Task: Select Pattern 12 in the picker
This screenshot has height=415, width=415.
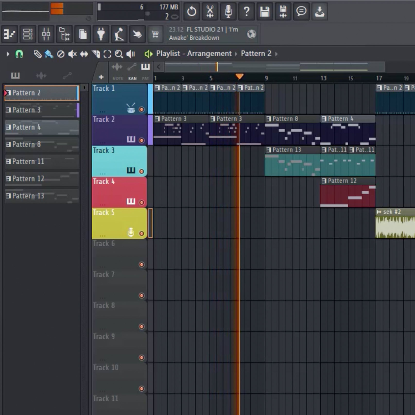Action: click(42, 179)
